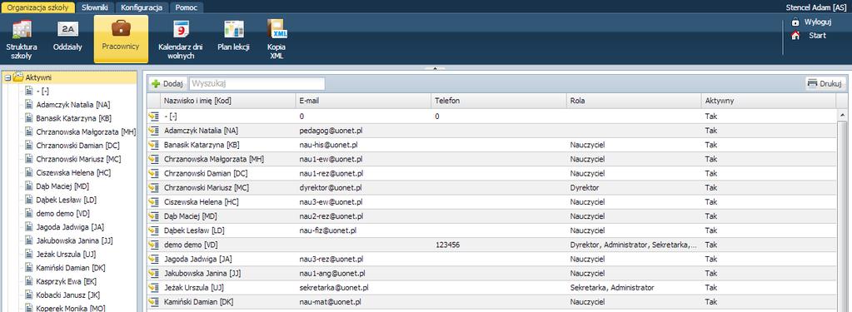
Task: Click edit icon for Chrzanowska Małgorzata row
Action: 153,159
